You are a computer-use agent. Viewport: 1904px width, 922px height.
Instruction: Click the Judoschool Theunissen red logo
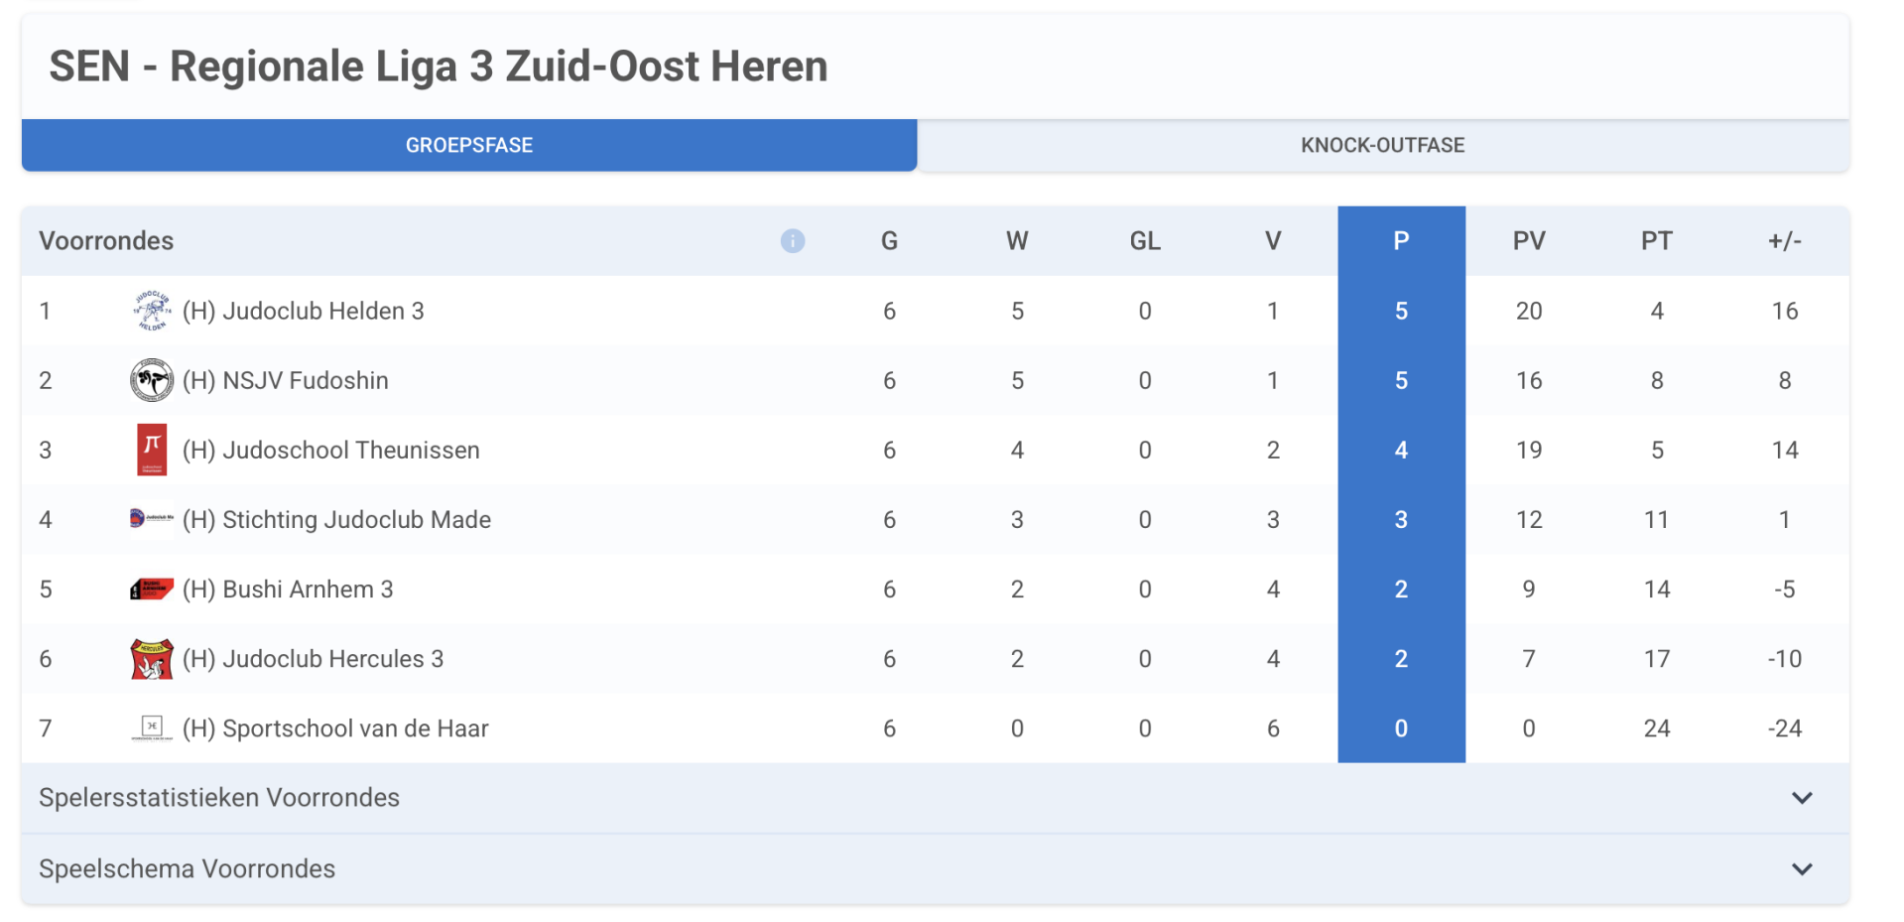pyautogui.click(x=152, y=450)
